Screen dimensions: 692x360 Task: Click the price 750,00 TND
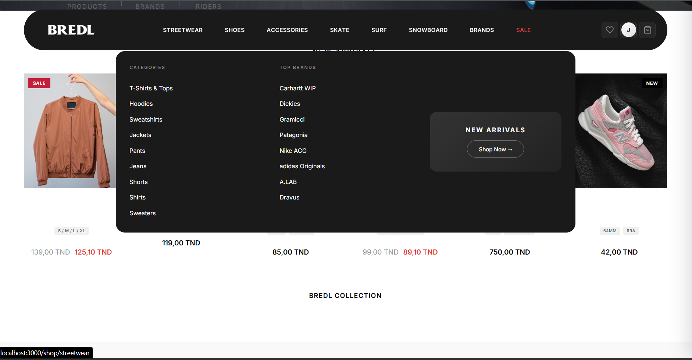coord(510,252)
